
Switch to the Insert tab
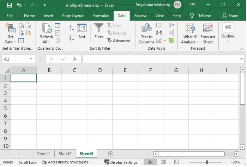[49, 16]
